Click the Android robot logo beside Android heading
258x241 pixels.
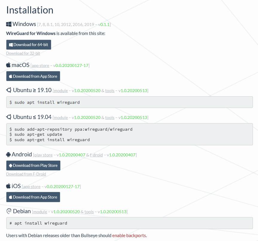[8, 154]
